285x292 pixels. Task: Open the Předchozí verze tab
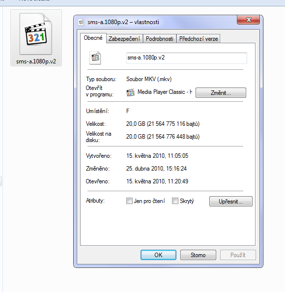pyautogui.click(x=199, y=39)
